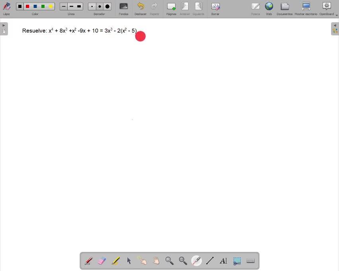The height and width of the screenshot is (271, 339).
Task: Open the Fondos background chooser
Action: 123,6
